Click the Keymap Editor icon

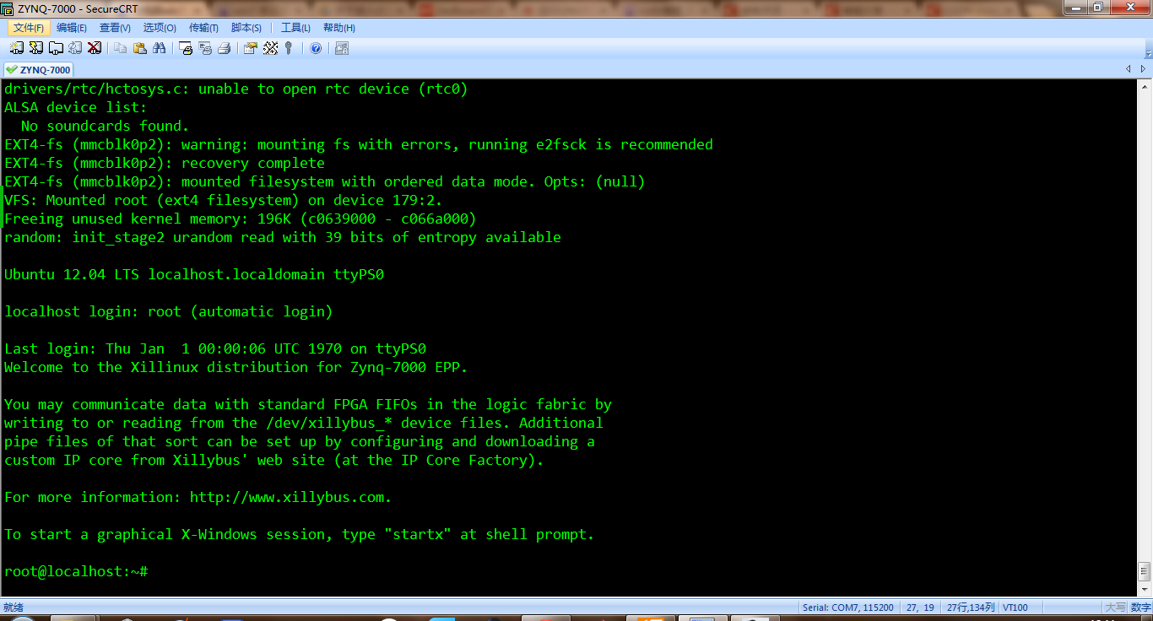click(x=270, y=48)
